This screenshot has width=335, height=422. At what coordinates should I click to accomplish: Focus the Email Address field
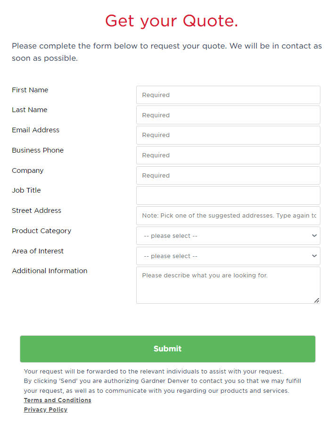(228, 135)
